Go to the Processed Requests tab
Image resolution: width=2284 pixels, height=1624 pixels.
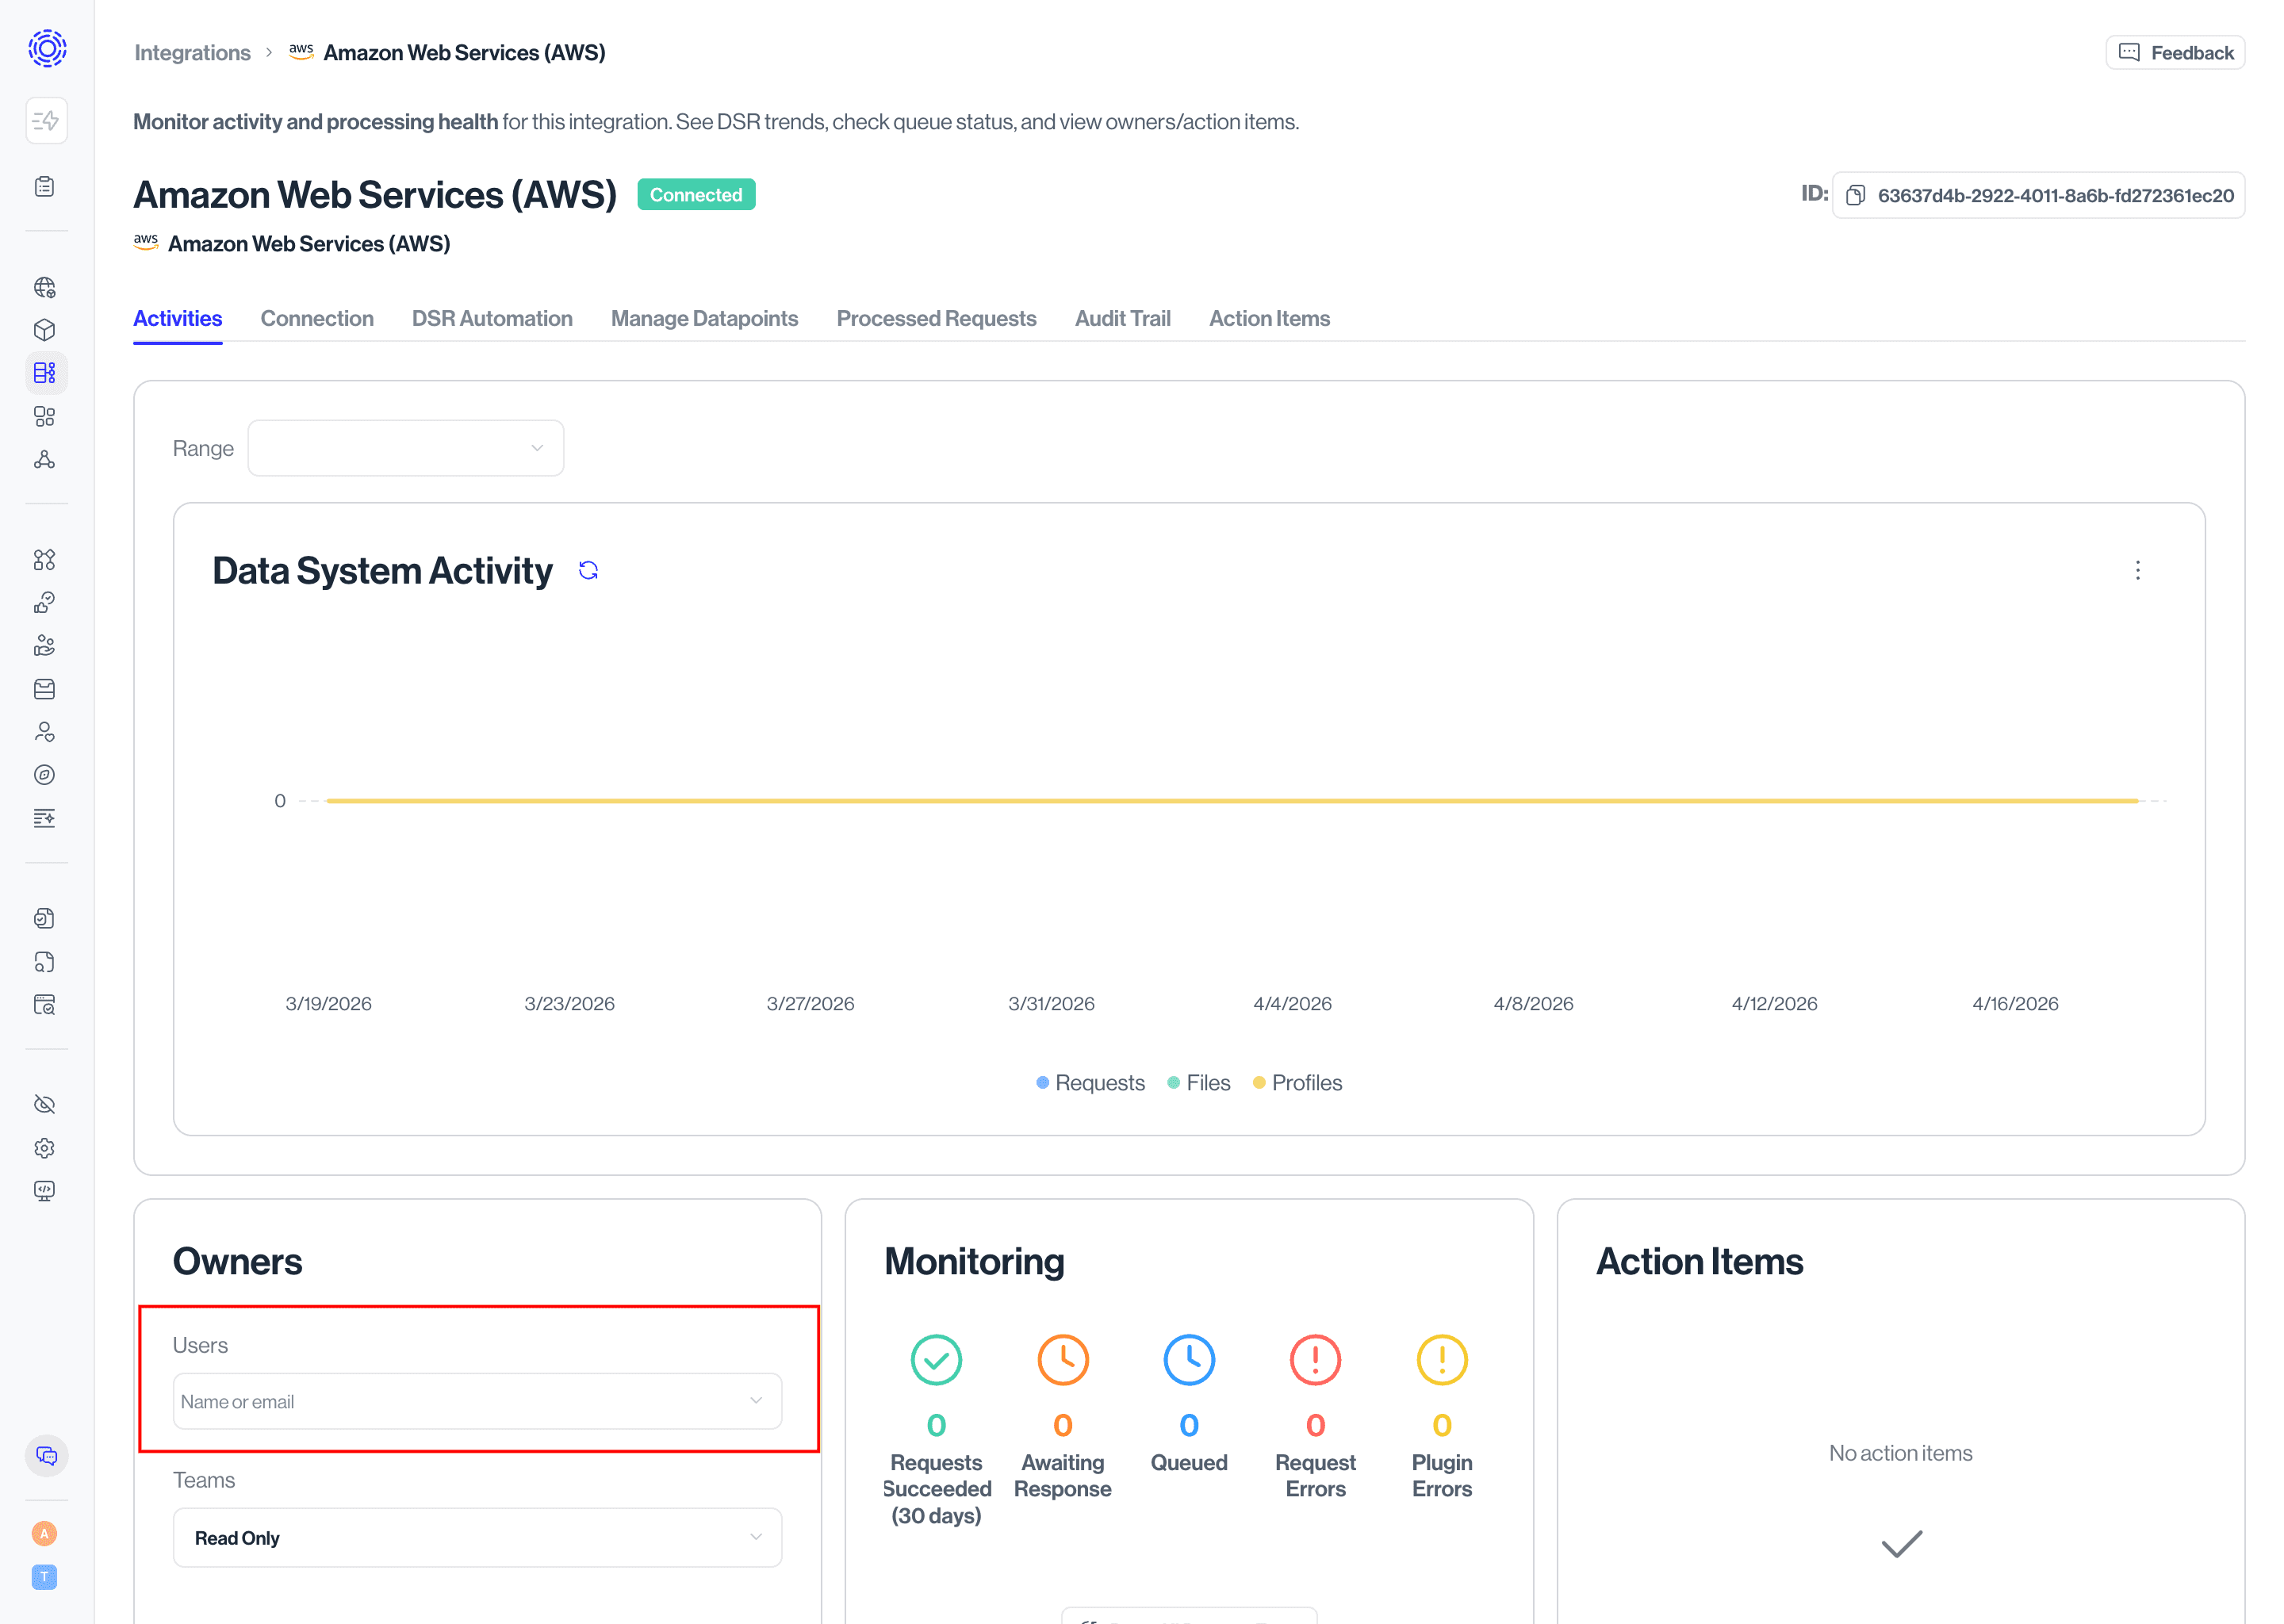point(936,318)
